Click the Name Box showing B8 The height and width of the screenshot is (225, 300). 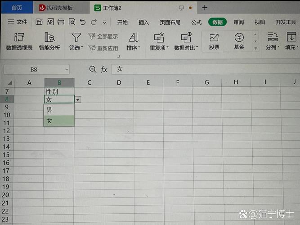(x=36, y=69)
